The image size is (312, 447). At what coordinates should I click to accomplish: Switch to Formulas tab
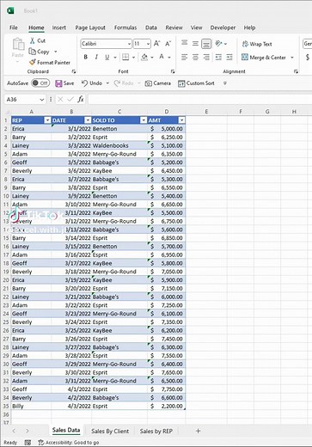[x=125, y=28]
